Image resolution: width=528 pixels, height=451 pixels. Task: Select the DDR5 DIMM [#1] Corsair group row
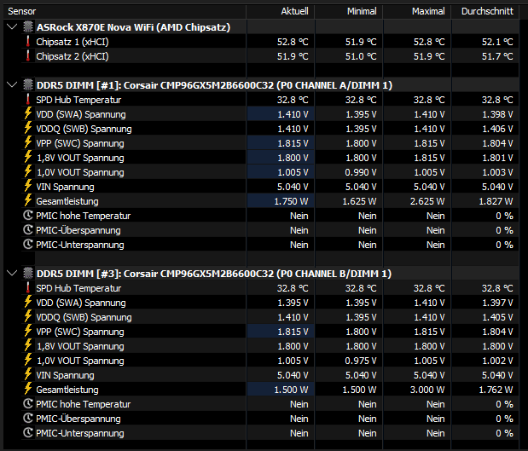pos(214,85)
